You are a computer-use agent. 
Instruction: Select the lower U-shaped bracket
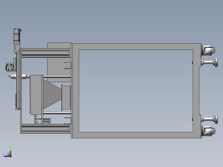[x=68, y=121]
